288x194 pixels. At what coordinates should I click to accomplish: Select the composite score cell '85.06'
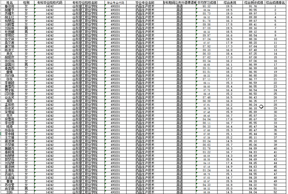pyautogui.click(x=254, y=145)
